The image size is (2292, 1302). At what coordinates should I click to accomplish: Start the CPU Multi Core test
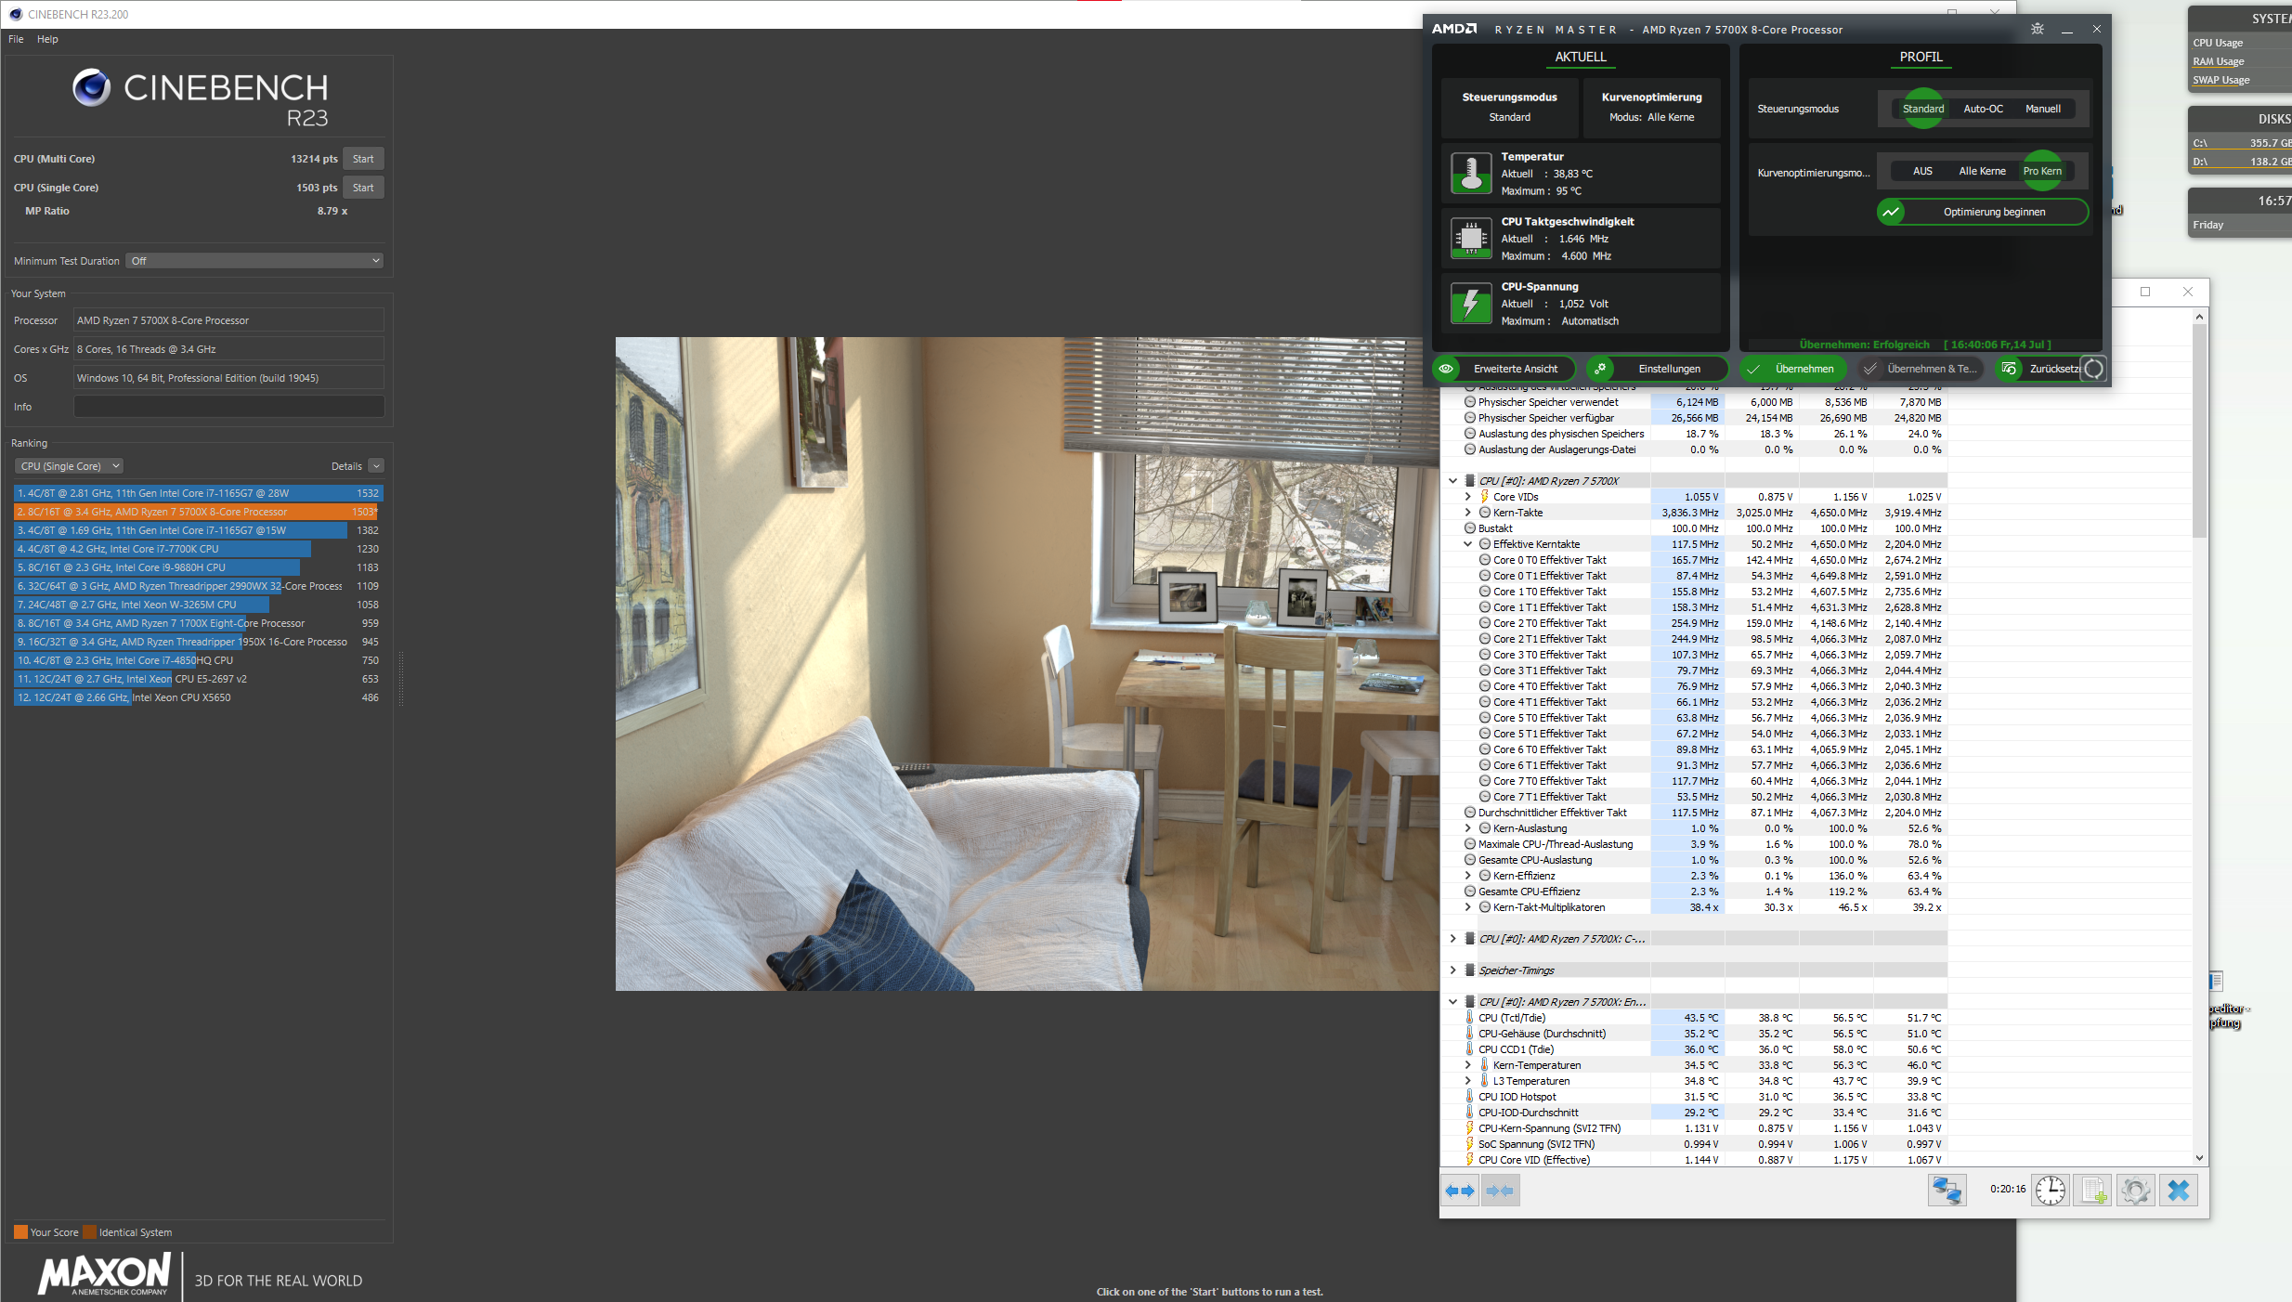tap(363, 159)
